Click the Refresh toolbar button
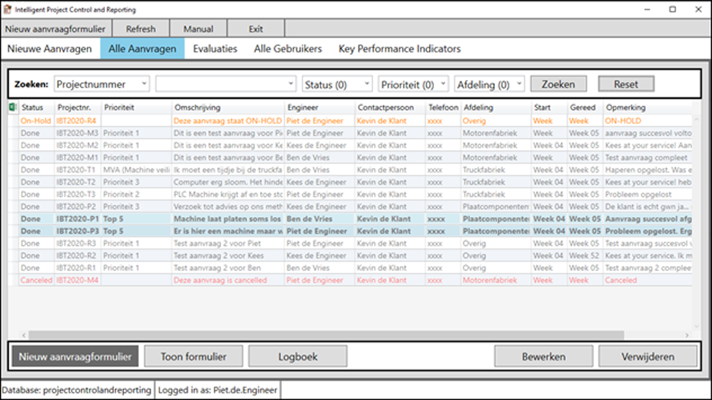 (x=141, y=29)
